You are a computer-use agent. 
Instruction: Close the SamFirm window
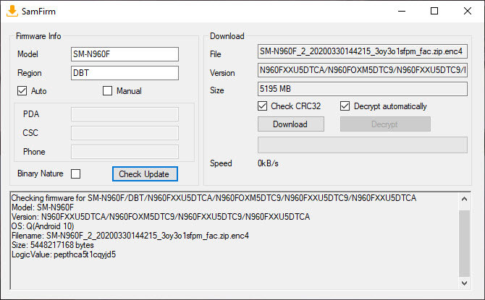click(468, 11)
